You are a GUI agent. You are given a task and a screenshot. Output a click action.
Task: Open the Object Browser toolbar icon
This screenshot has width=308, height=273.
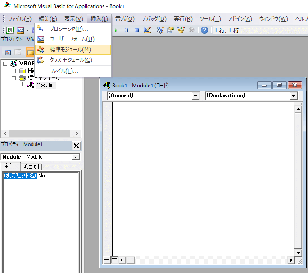click(181, 30)
